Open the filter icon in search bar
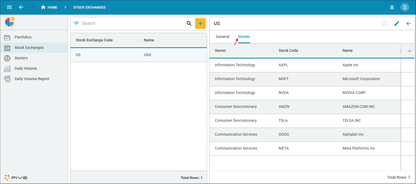The height and width of the screenshot is (184, 416). (x=76, y=24)
